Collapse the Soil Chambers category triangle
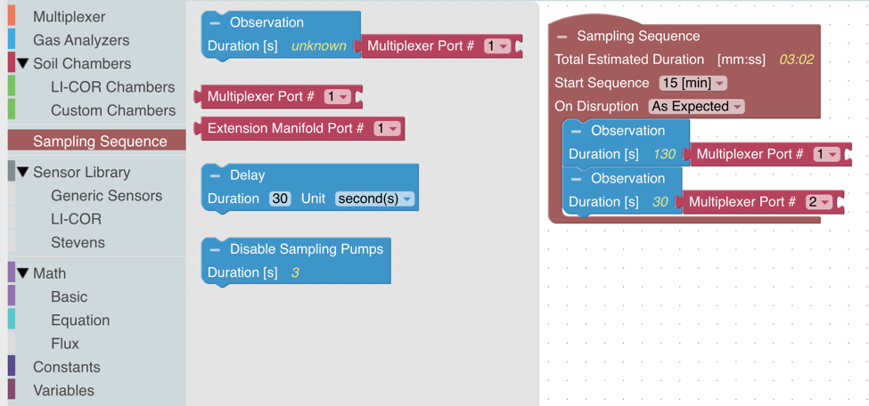 click(x=23, y=64)
